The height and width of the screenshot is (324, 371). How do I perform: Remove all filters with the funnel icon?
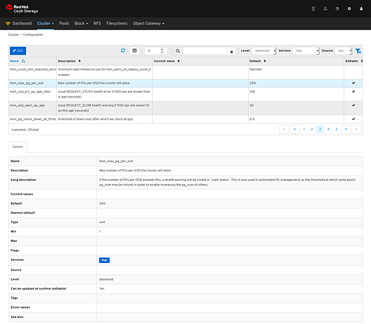pyautogui.click(x=358, y=51)
